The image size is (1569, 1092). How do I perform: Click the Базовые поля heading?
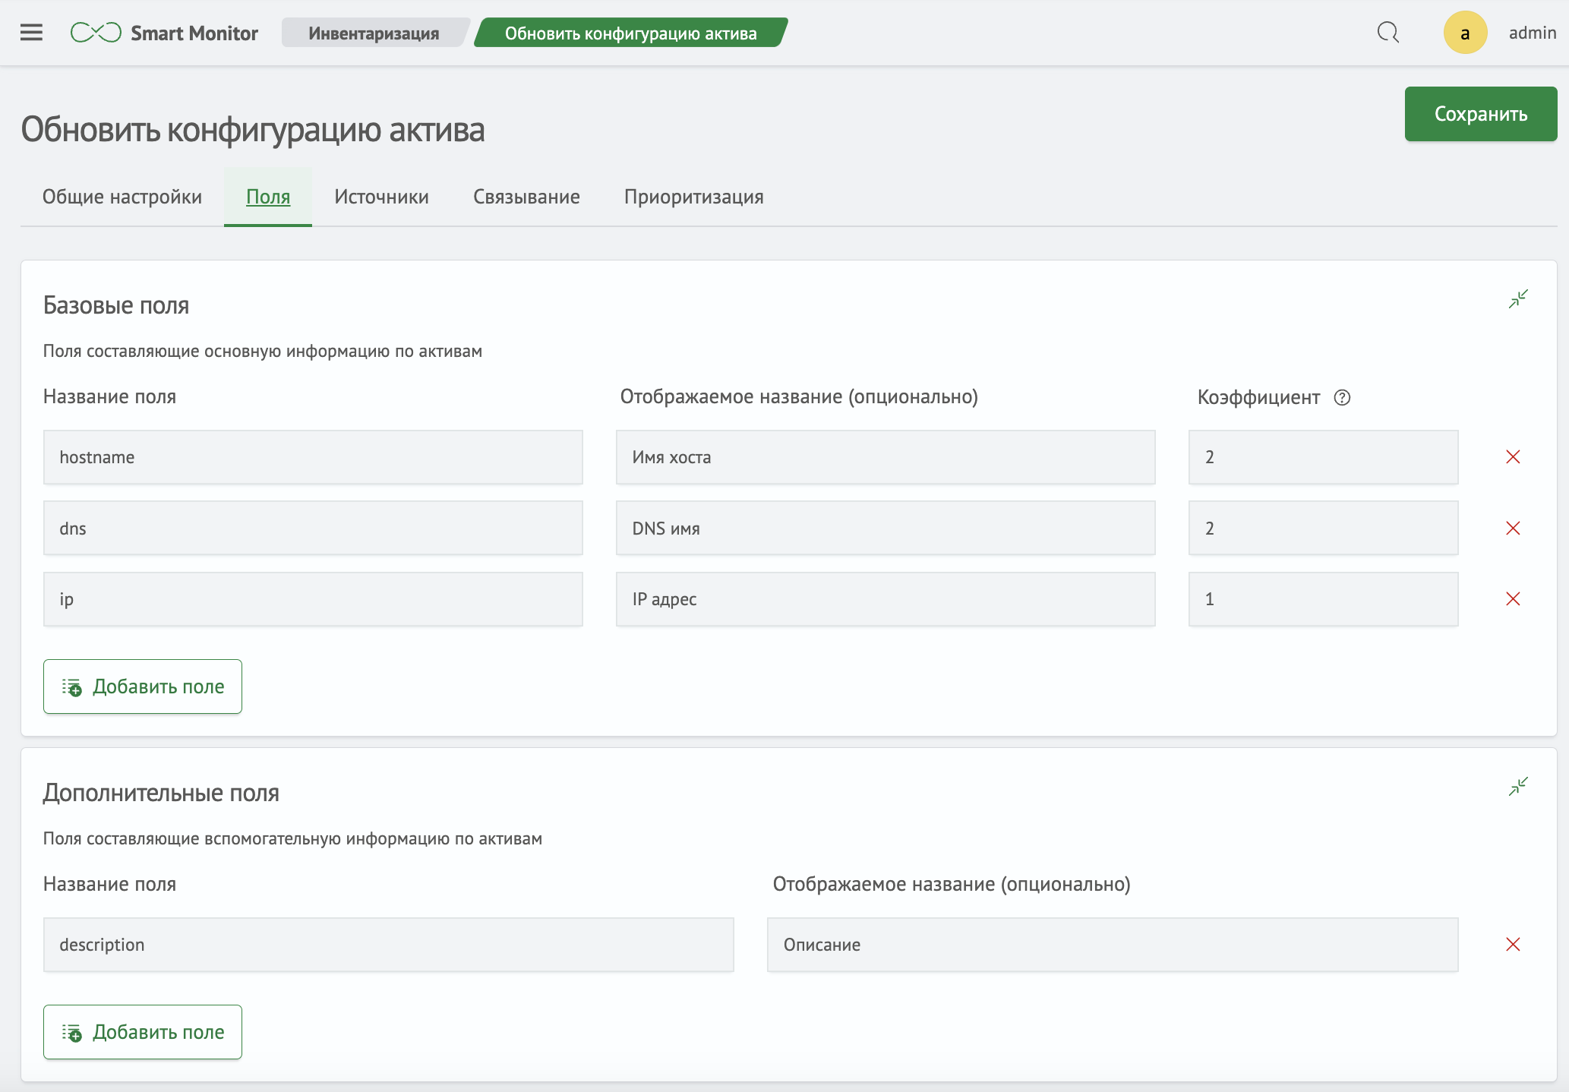(116, 305)
